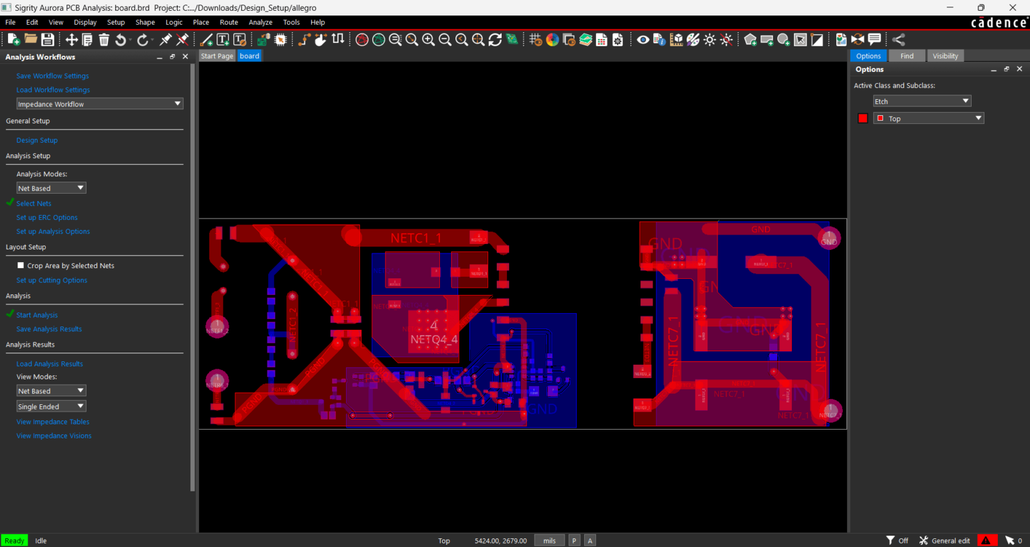Screen dimensions: 1030x547
Task: Click the Redraw toolbar icon
Action: point(495,40)
